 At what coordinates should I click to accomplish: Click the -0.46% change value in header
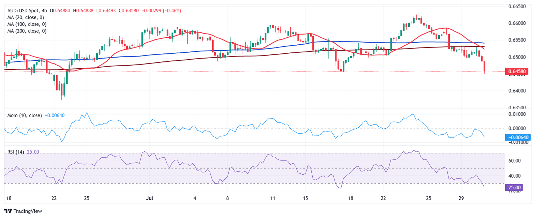point(173,11)
